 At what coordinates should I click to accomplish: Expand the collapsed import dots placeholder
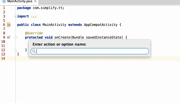point(34,16)
